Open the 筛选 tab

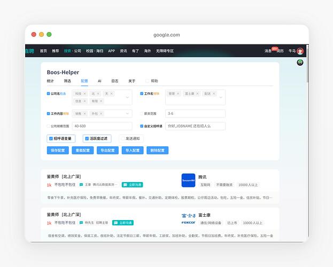[67, 81]
